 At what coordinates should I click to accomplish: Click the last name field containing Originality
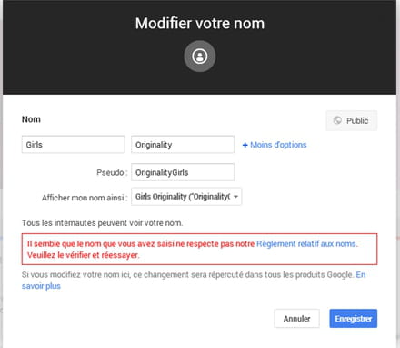[183, 145]
